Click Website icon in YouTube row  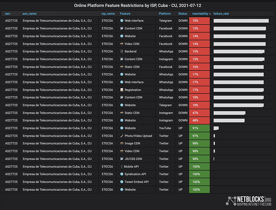[121, 128]
